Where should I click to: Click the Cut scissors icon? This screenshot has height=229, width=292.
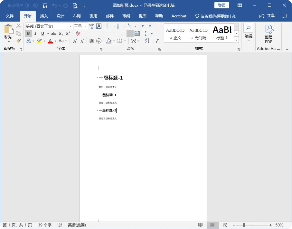tap(18, 26)
